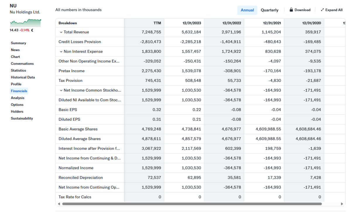The height and width of the screenshot is (212, 351).
Task: Click the Expand All arrows icon
Action: pyautogui.click(x=322, y=10)
